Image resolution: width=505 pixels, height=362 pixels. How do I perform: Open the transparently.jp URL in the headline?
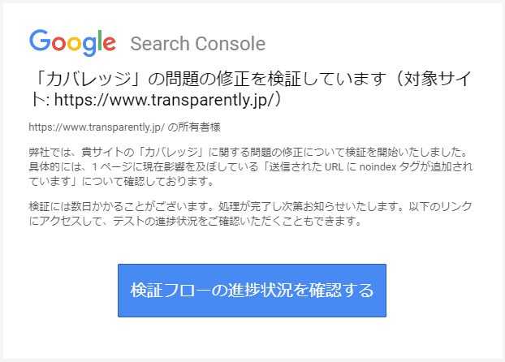click(x=164, y=100)
